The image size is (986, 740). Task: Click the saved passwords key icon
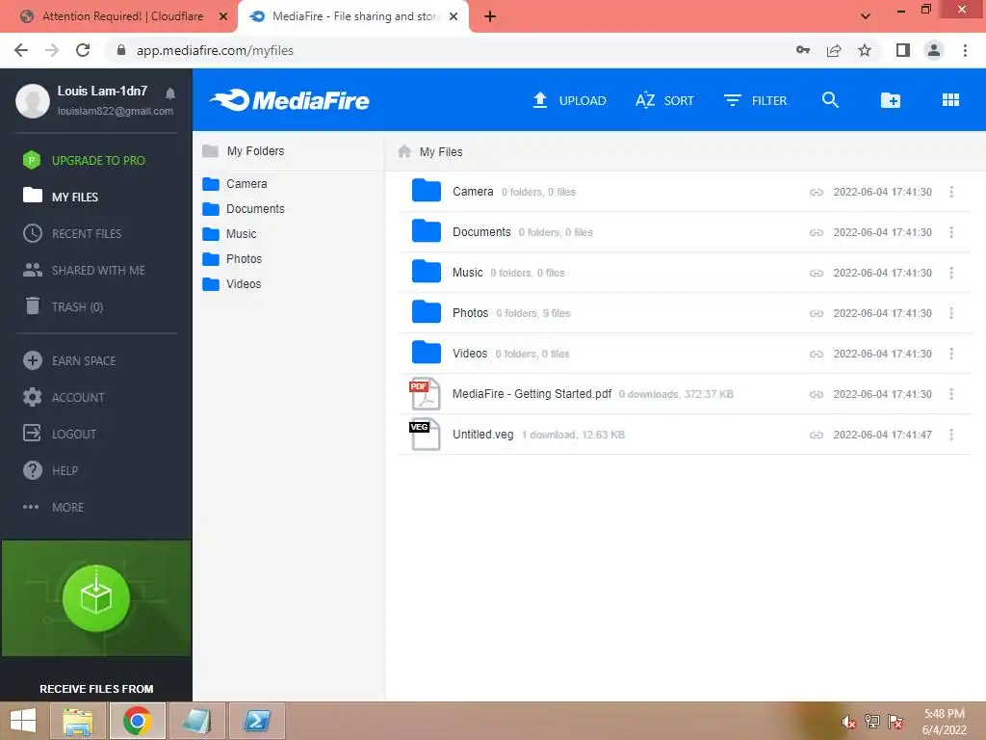[x=802, y=50]
